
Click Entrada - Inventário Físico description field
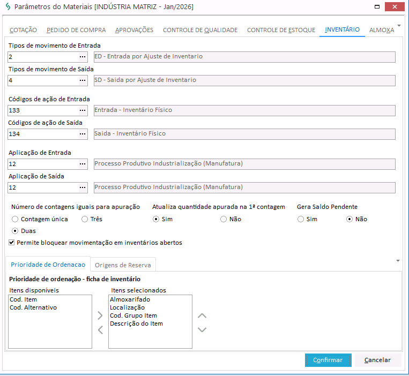pyautogui.click(x=244, y=110)
